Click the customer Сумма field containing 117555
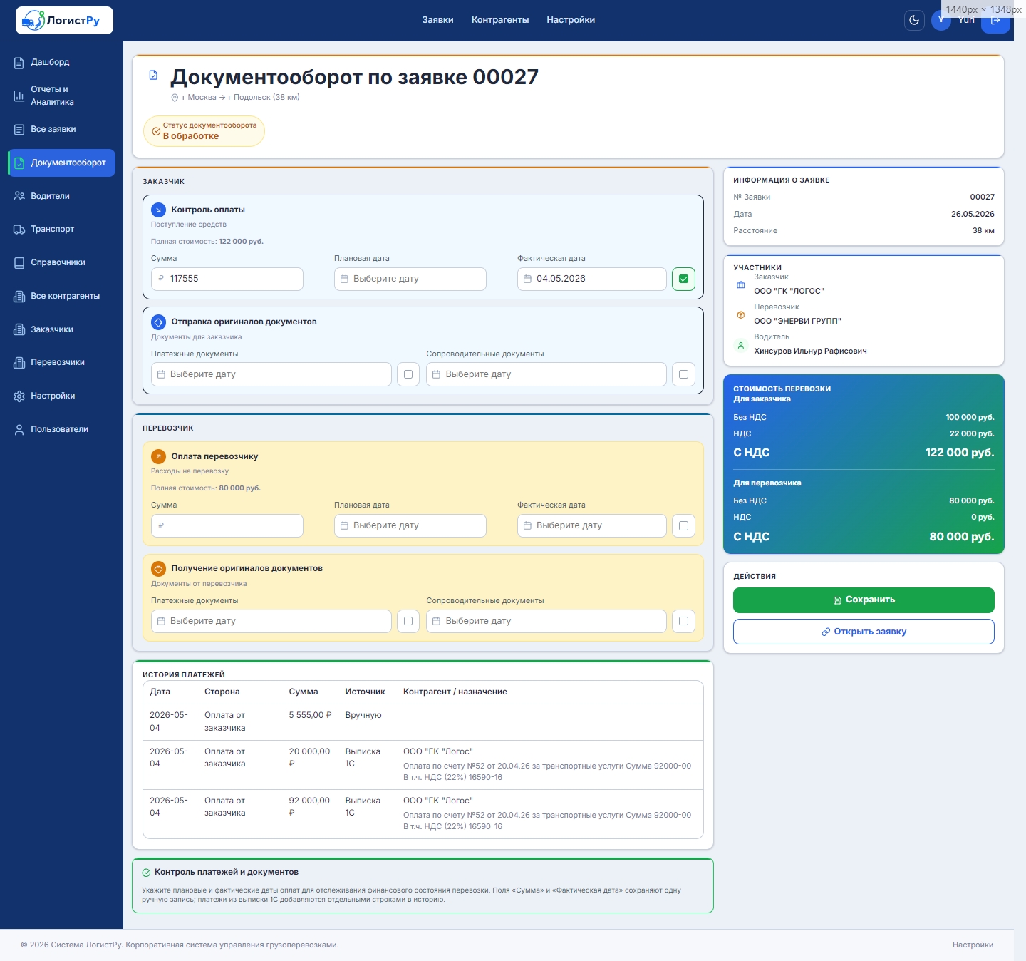 click(227, 279)
